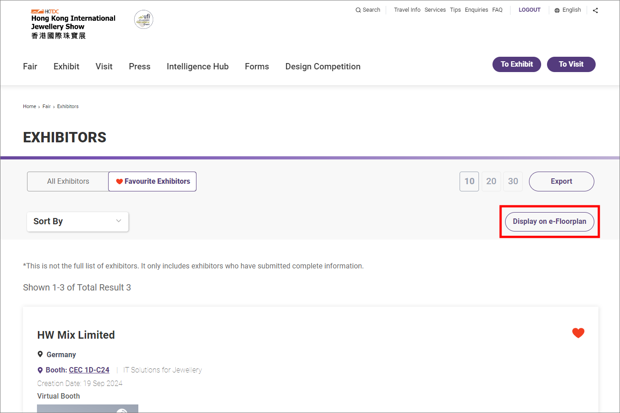The image size is (620, 413).
Task: Open the Intelligence Hub menu
Action: (198, 67)
